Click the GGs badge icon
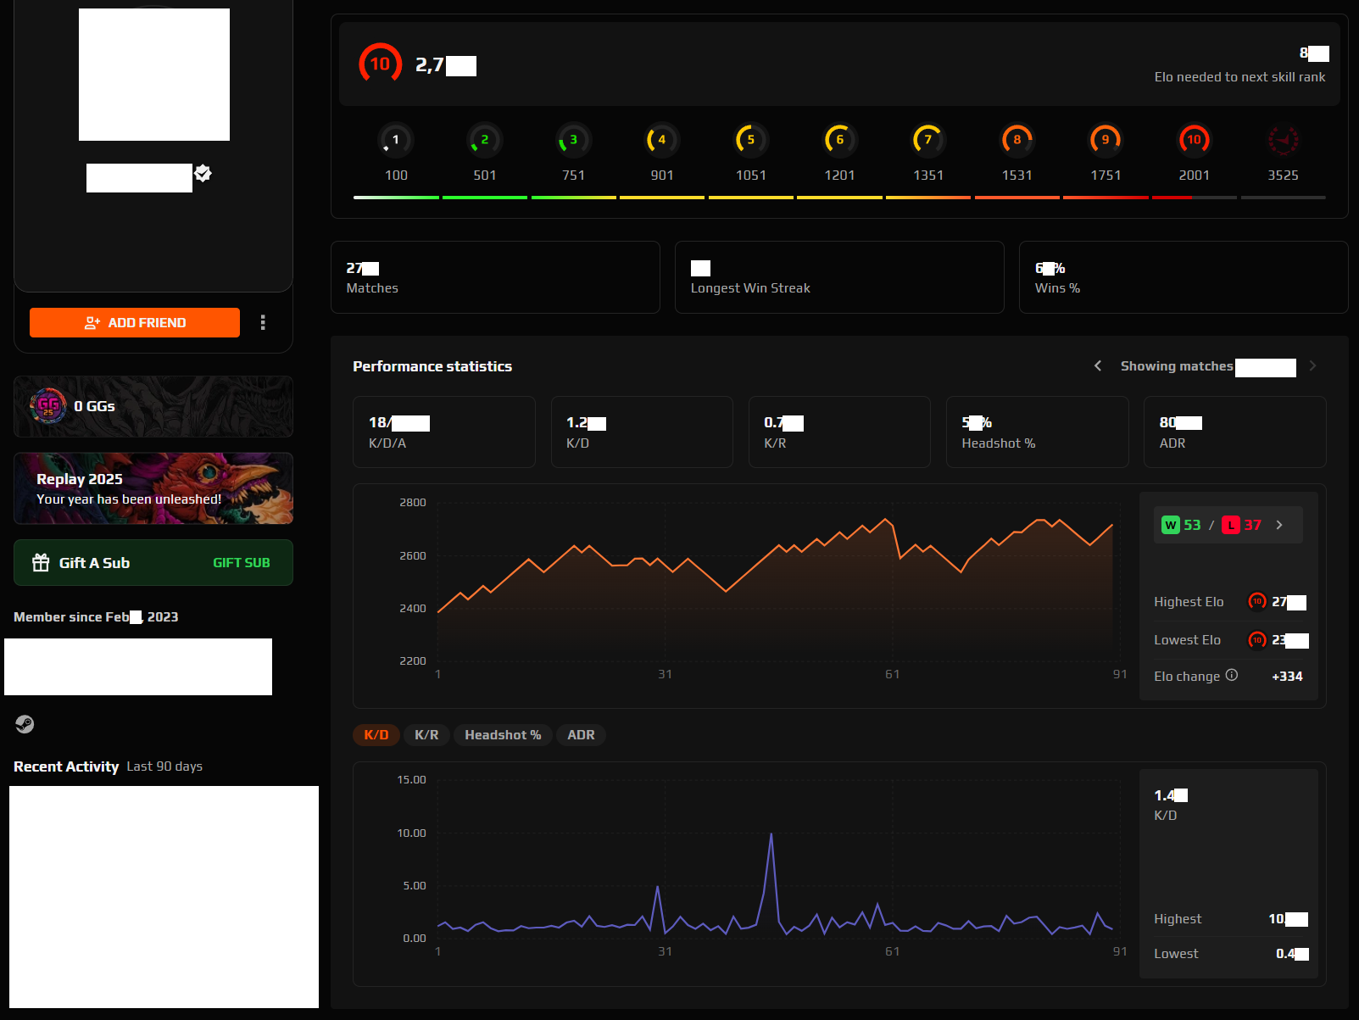The height and width of the screenshot is (1020, 1359). (48, 406)
